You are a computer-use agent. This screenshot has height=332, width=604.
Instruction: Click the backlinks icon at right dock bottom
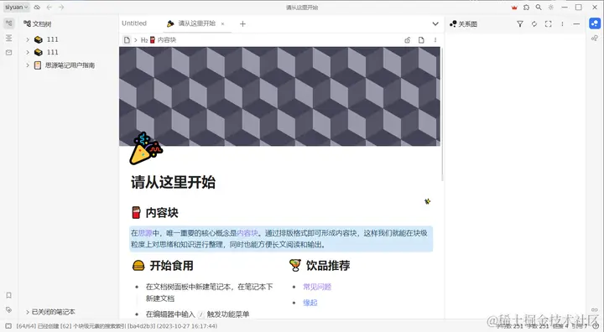click(x=595, y=309)
